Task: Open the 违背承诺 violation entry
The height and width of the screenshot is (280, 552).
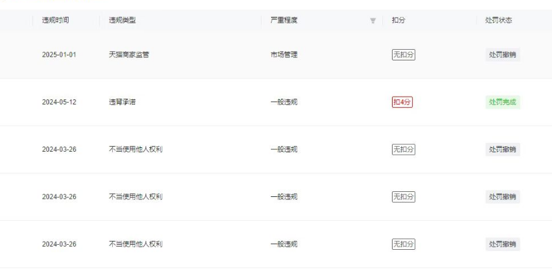Action: (122, 102)
